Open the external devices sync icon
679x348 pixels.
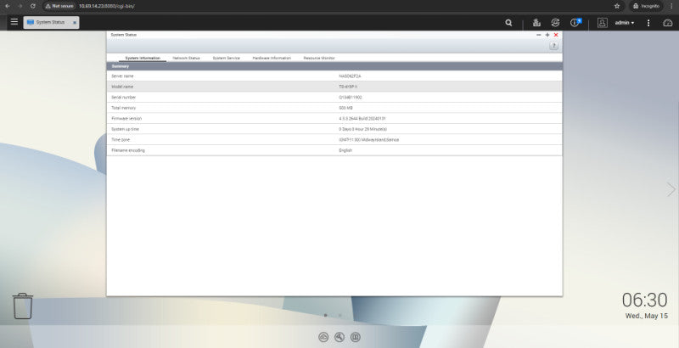pos(555,23)
